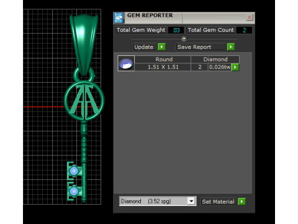The image size is (298, 224).
Task: Collapse the panel with the round up-arrow
Action: point(184,39)
